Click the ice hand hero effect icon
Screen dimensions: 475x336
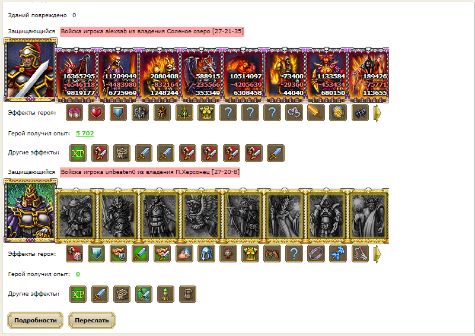point(184,253)
